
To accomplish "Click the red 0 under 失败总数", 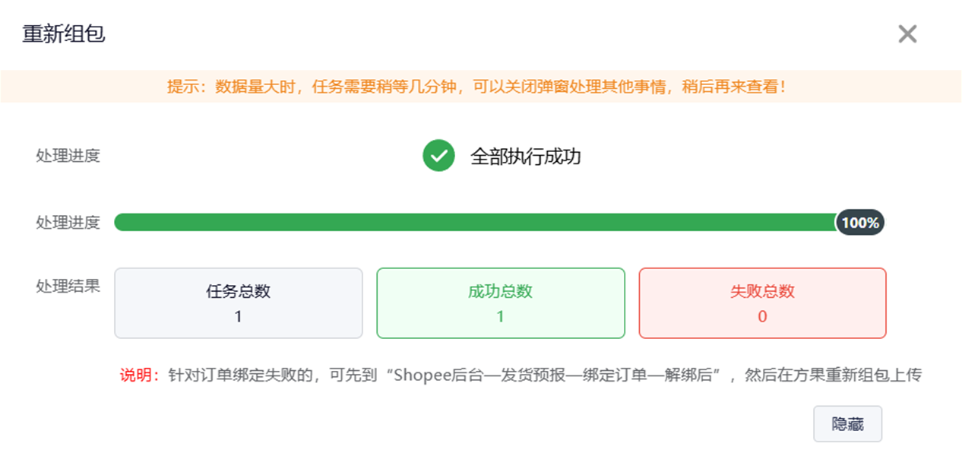I will (762, 317).
